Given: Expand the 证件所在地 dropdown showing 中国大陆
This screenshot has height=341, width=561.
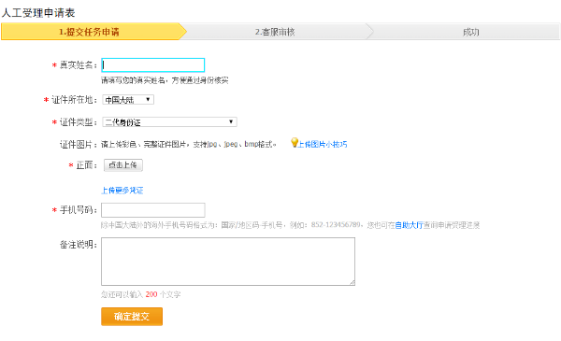Looking at the screenshot, I should (128, 100).
